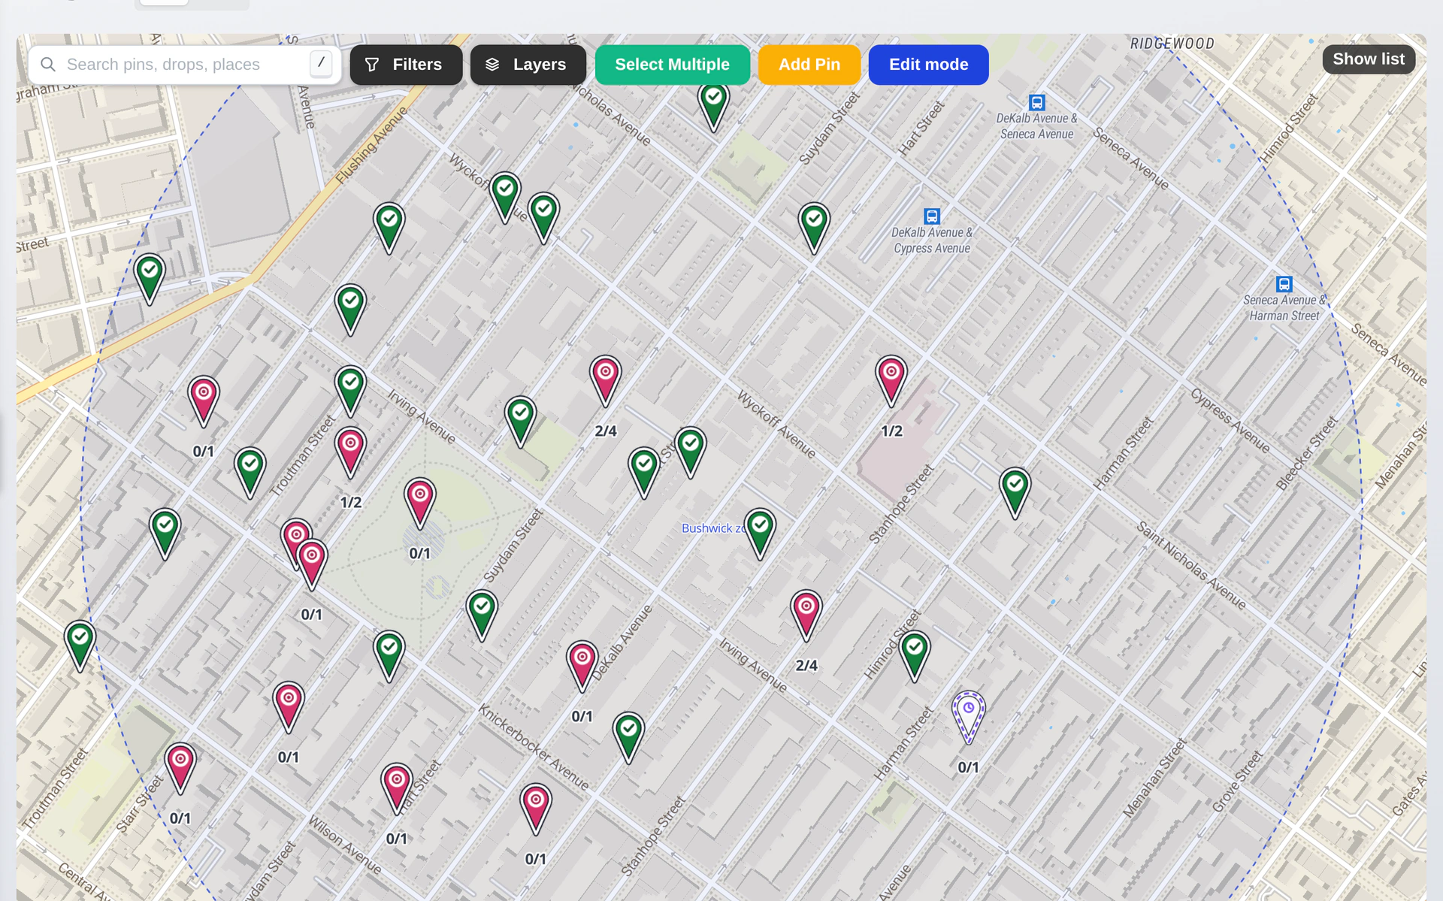
Task: Open the Filters panel
Action: [406, 65]
